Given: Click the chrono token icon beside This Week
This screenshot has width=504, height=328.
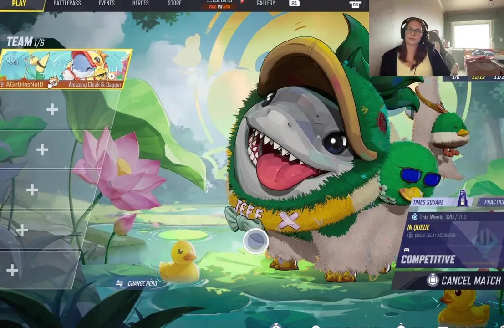Looking at the screenshot, I should click(415, 217).
